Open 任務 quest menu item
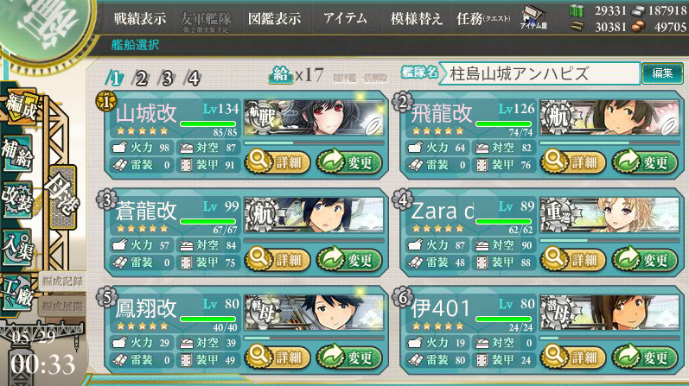689x386 pixels. [x=483, y=18]
